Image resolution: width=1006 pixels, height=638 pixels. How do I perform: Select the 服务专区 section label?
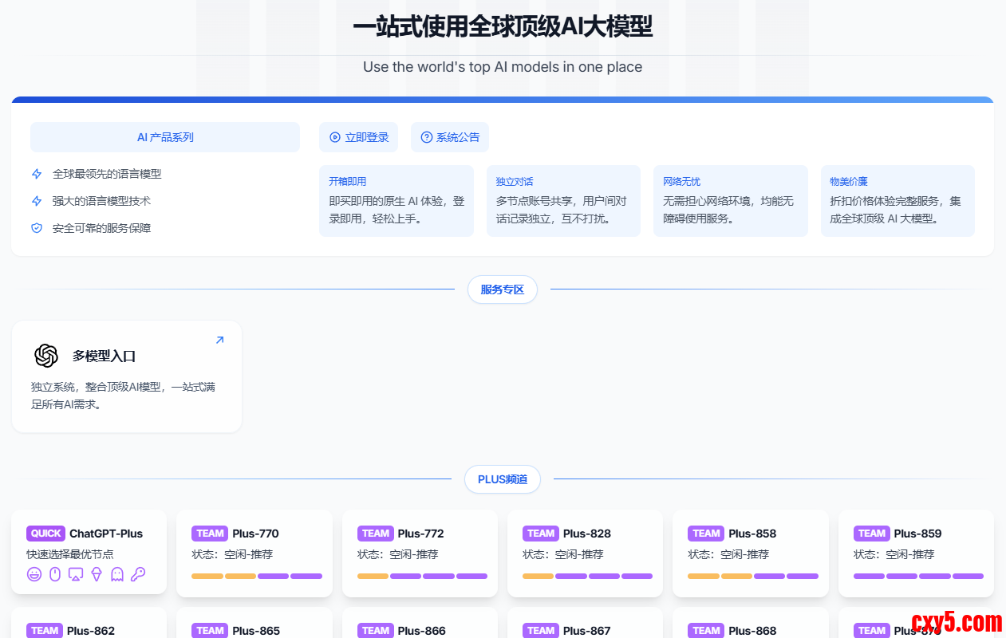pyautogui.click(x=502, y=289)
